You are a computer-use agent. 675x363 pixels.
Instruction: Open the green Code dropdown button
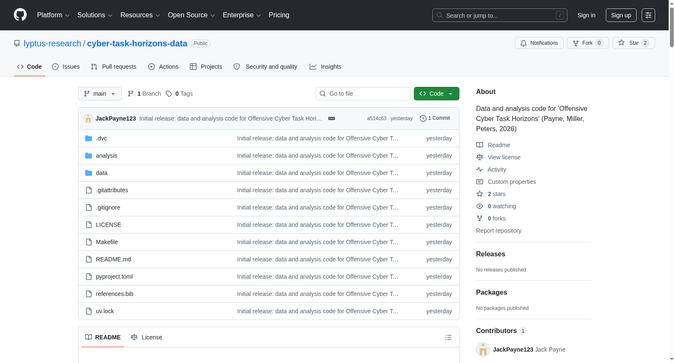pos(437,94)
